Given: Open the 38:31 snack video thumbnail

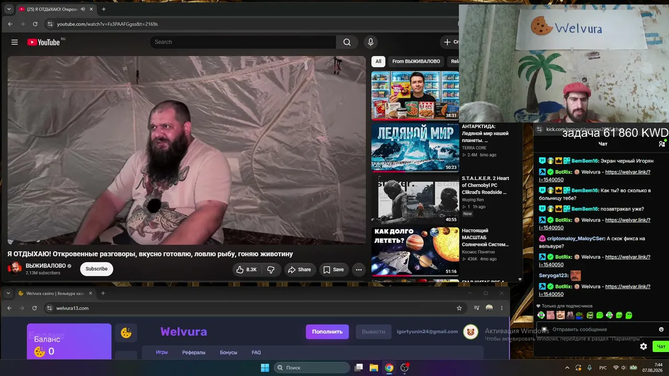Looking at the screenshot, I should click(x=415, y=95).
